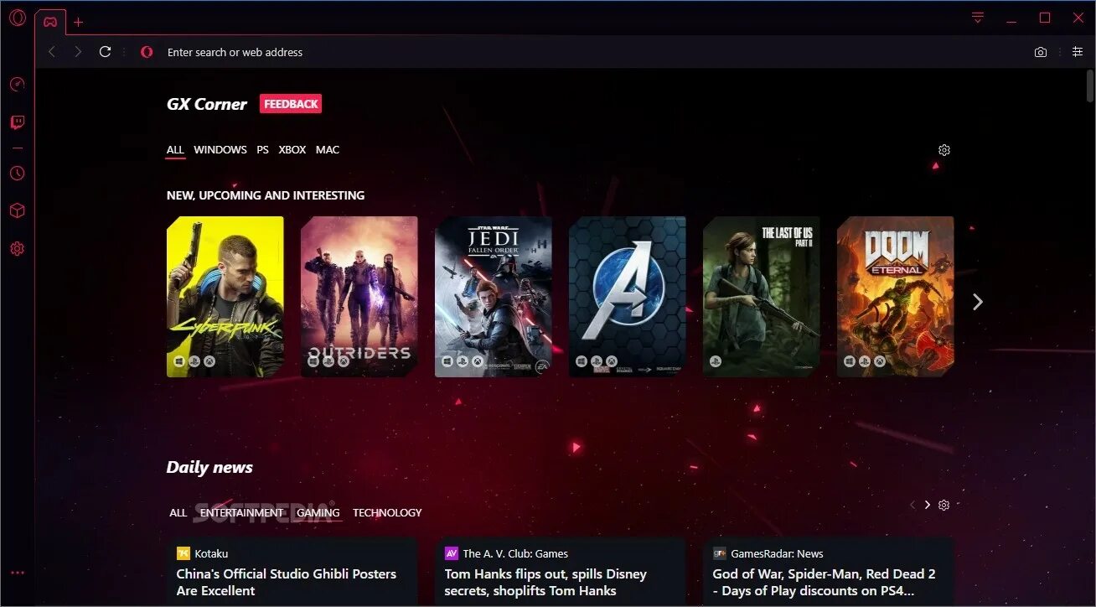Image resolution: width=1096 pixels, height=607 pixels.
Task: Select the GX Corner gamepad tab
Action: point(51,22)
